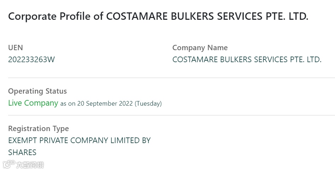Click the watermark logo icon at bottom-left

coord(8,164)
